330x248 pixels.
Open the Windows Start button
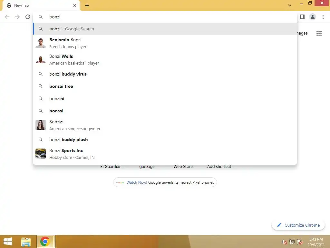[8, 242]
